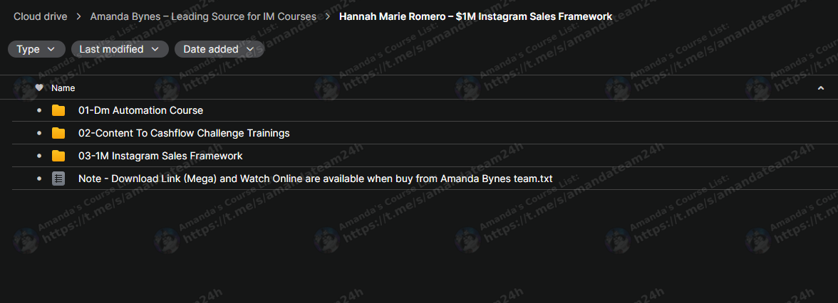
Task: Select the Note - Download Link txt filename
Action: pos(315,179)
